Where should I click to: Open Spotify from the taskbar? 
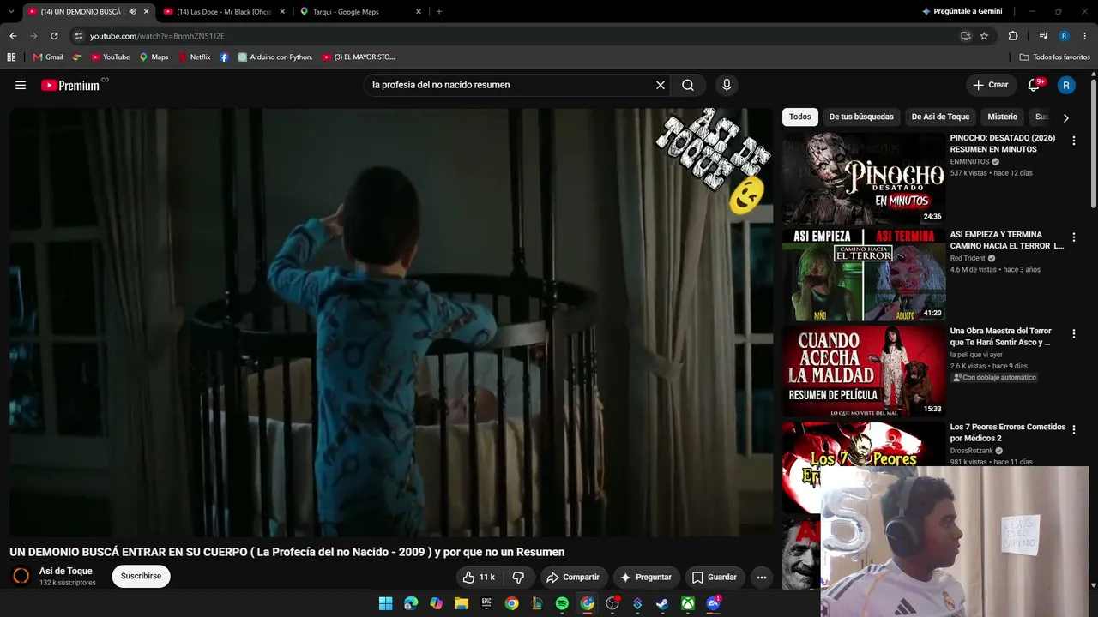562,603
